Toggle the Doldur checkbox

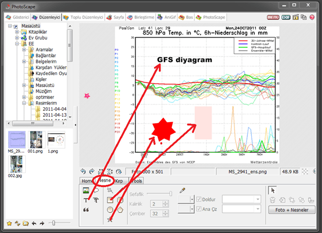click(x=200, y=200)
